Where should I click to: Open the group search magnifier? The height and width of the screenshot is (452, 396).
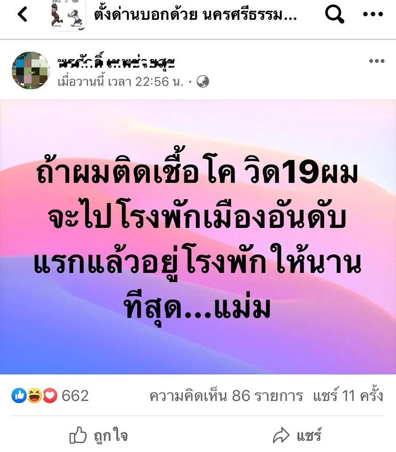point(334,14)
